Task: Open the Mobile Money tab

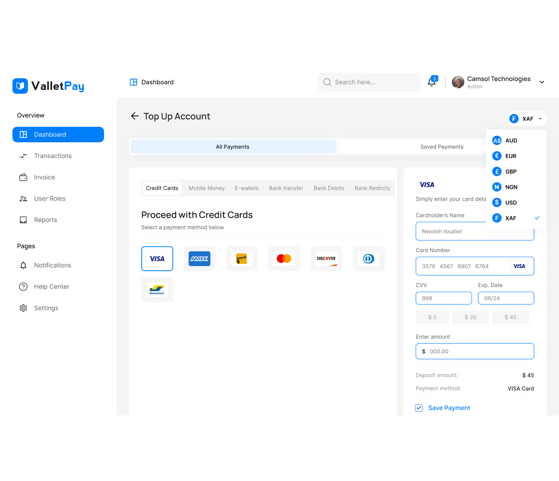Action: [206, 188]
